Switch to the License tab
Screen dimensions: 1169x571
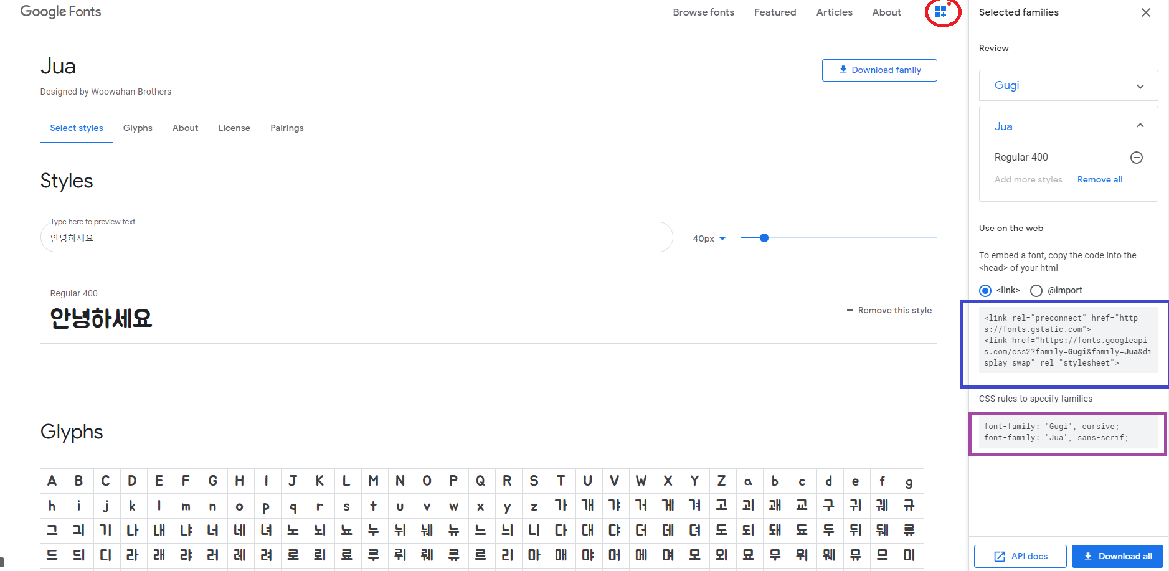(x=234, y=128)
